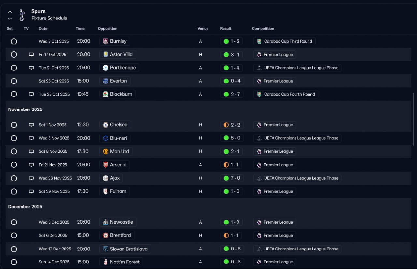Click the Newcastle club badge icon
Screen dimensions: 417x269
coord(105,222)
